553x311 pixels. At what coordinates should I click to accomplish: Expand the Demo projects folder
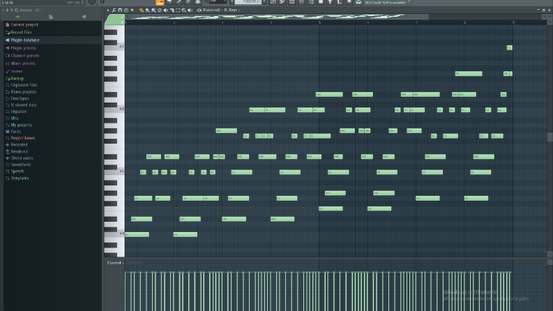point(24,91)
